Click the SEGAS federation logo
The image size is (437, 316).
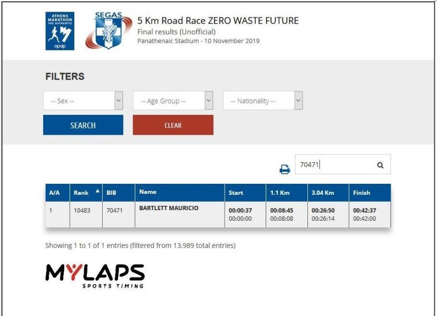(x=109, y=31)
